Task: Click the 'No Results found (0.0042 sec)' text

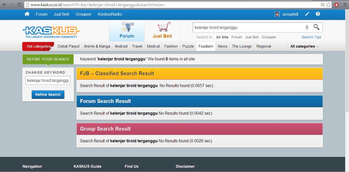Action: point(185,113)
